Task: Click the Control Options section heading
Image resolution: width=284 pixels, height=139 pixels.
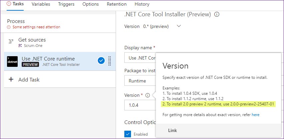Action: (140, 122)
